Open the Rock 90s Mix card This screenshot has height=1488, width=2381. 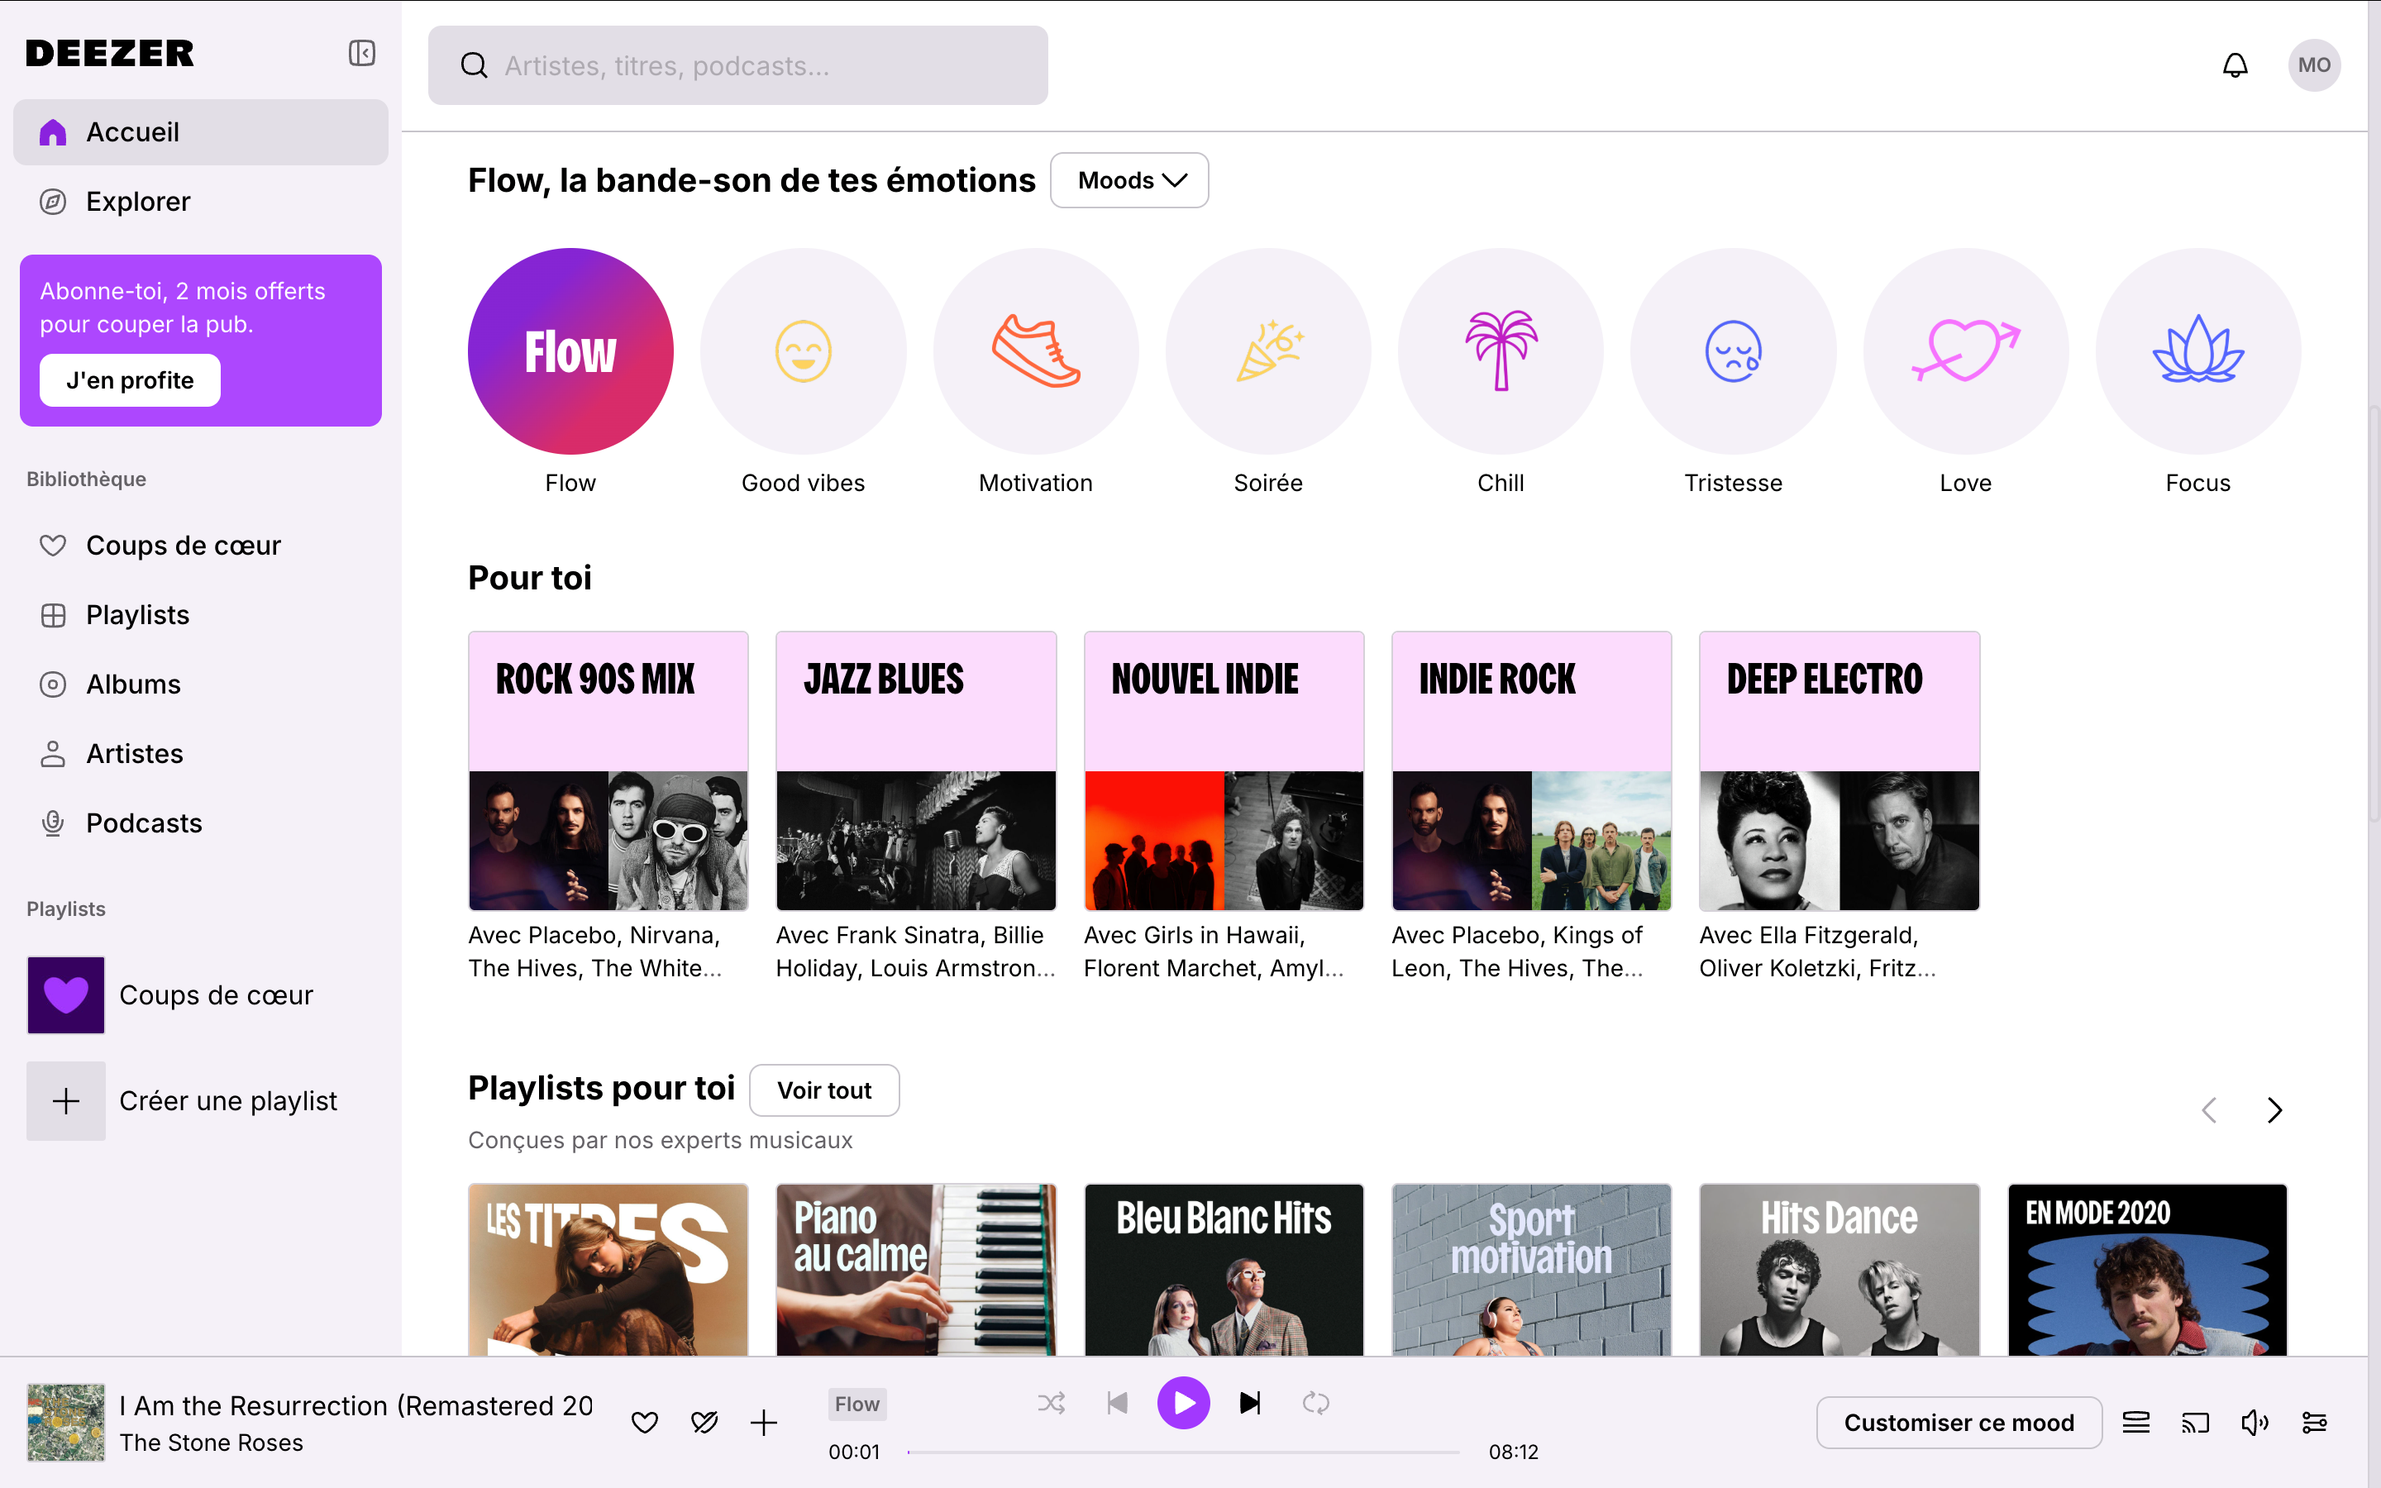(x=608, y=770)
